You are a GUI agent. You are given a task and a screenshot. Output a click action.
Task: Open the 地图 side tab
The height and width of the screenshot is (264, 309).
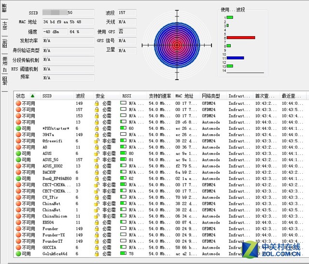(x=5, y=81)
